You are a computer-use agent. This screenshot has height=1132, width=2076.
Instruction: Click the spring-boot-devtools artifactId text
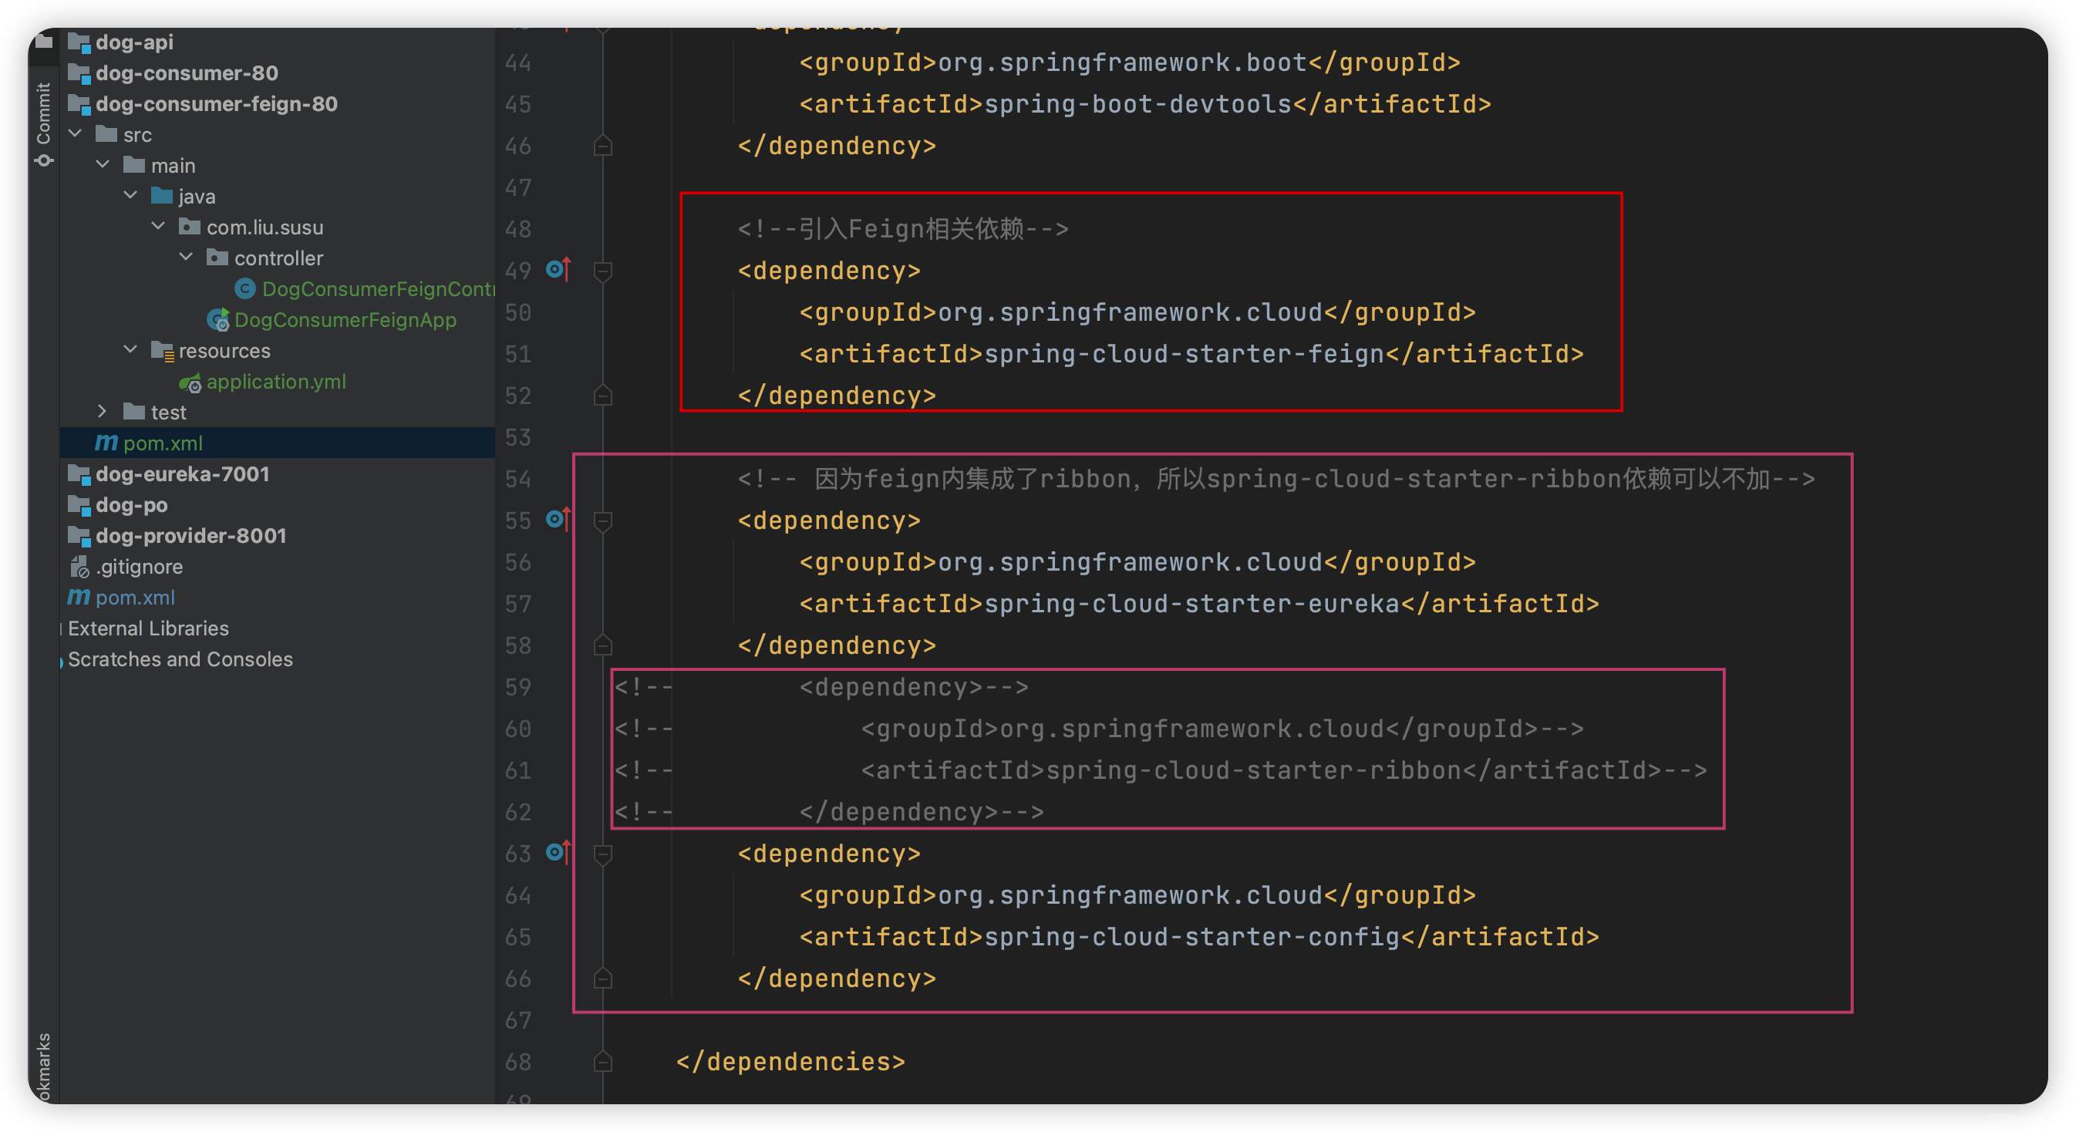click(x=1138, y=104)
